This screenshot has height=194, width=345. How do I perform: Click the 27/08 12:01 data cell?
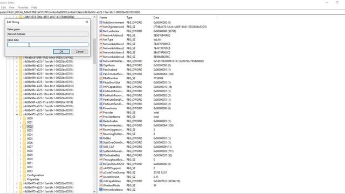click(160, 172)
